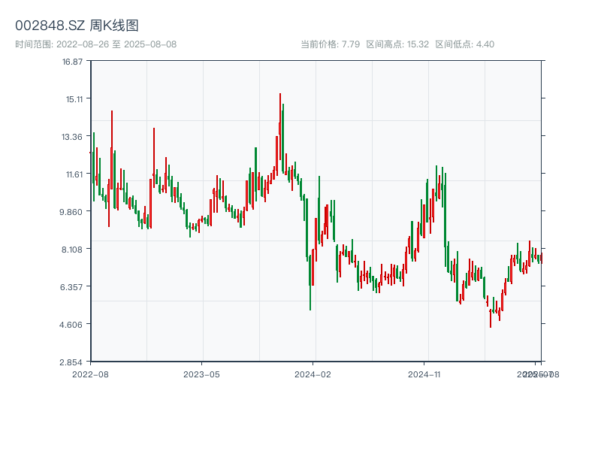Click the x-axis label 2023-05
The width and height of the screenshot is (601, 451).
pos(201,374)
